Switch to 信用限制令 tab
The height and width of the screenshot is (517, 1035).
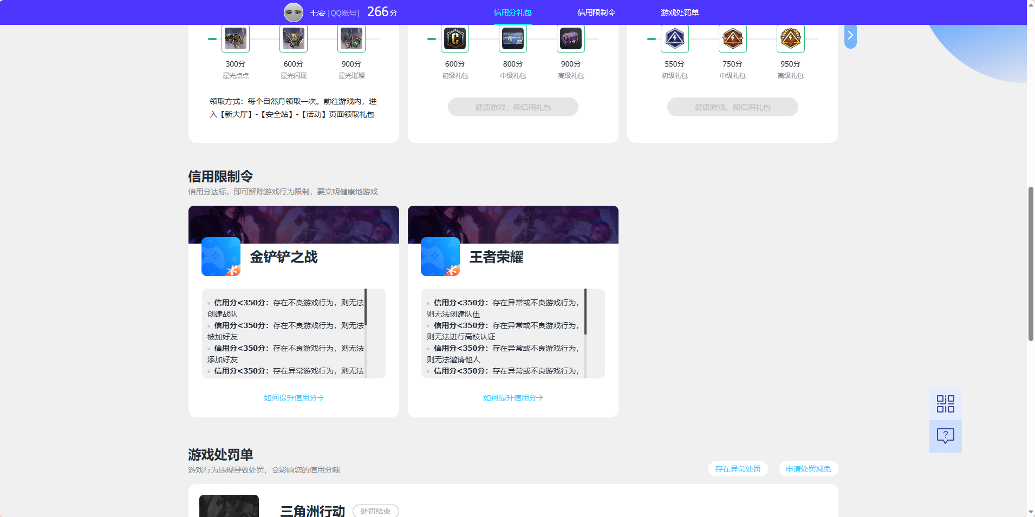596,12
